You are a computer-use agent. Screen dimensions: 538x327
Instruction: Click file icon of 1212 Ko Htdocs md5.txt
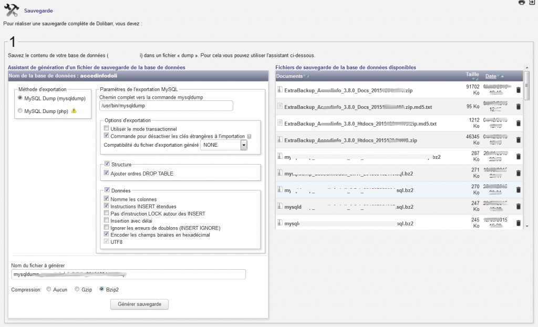point(280,122)
